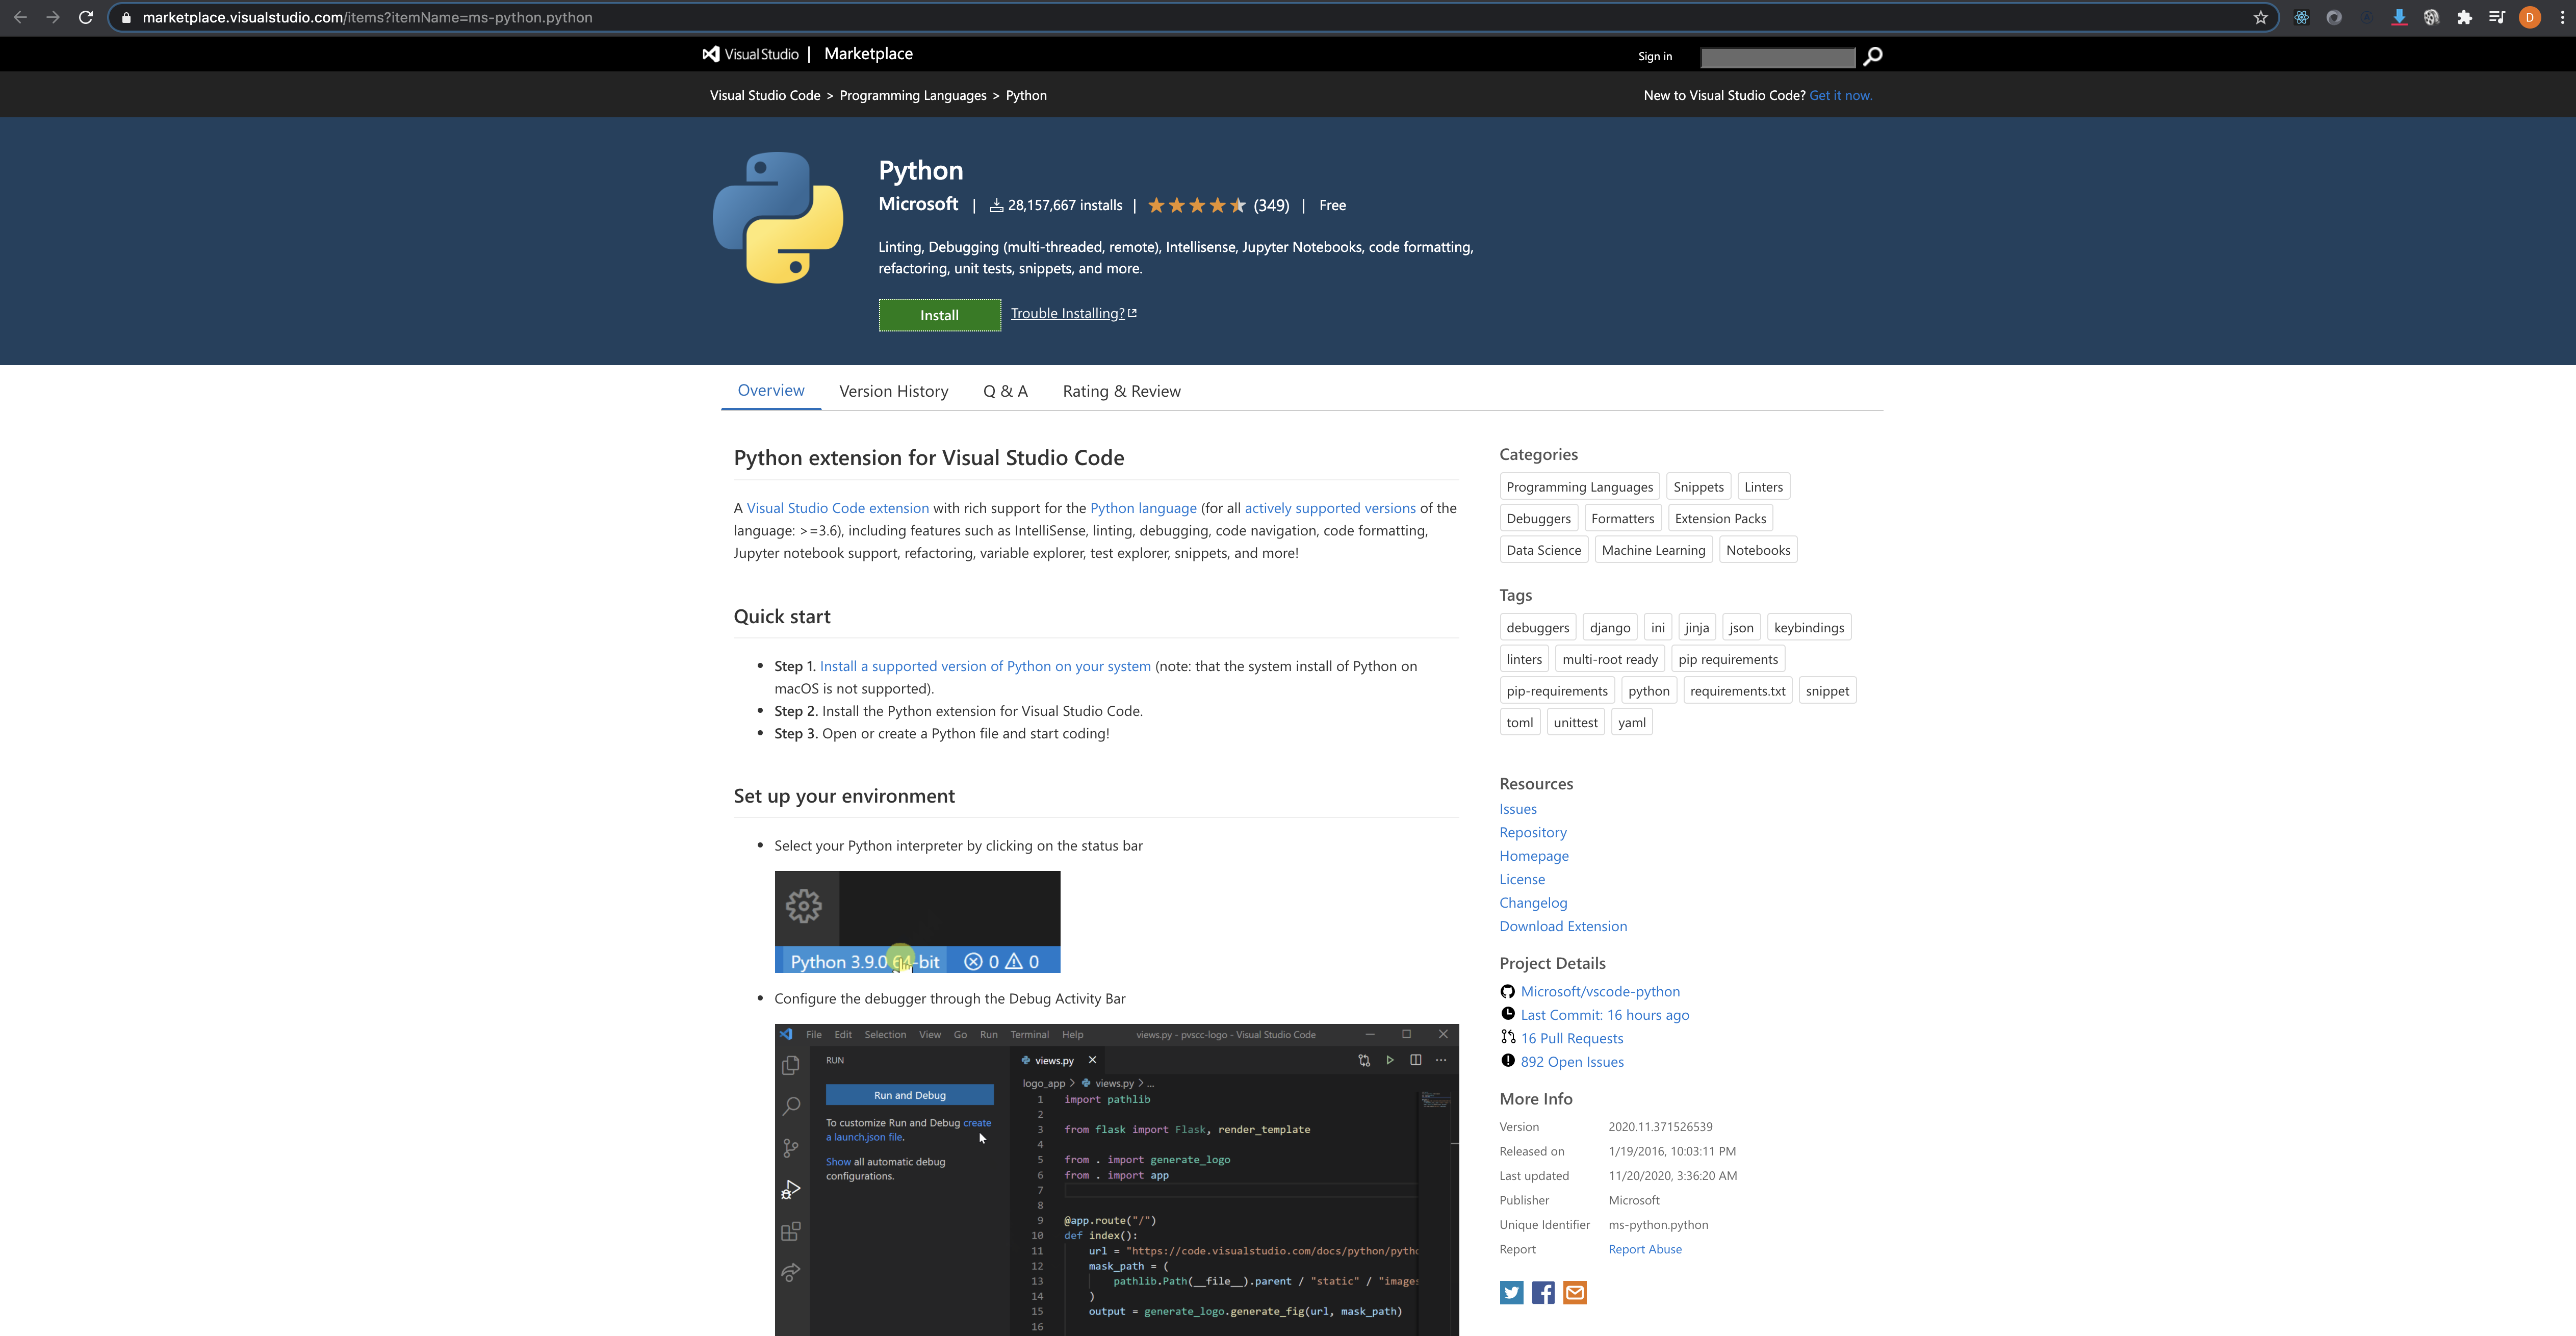Open the Extensions puzzle-piece menu
This screenshot has width=2576, height=1336.
pyautogui.click(x=2464, y=17)
